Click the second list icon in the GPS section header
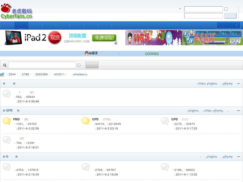 [x=18, y=111]
